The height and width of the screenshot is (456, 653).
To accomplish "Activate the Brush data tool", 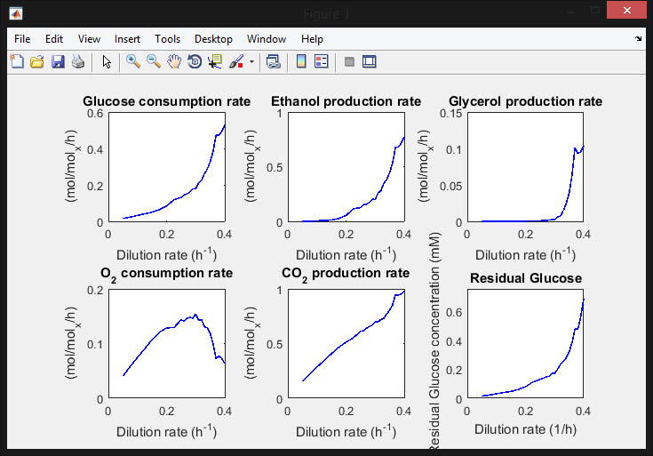I will click(236, 61).
